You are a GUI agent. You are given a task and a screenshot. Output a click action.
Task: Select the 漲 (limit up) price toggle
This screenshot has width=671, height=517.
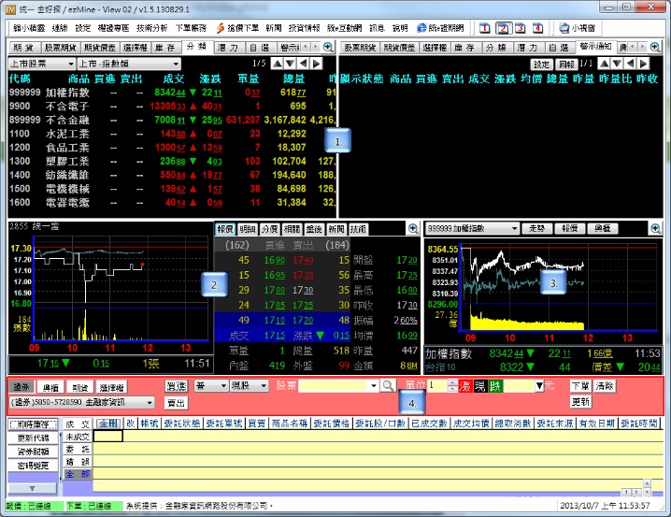464,385
